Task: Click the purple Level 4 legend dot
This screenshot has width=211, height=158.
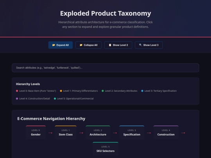Action: (17, 98)
